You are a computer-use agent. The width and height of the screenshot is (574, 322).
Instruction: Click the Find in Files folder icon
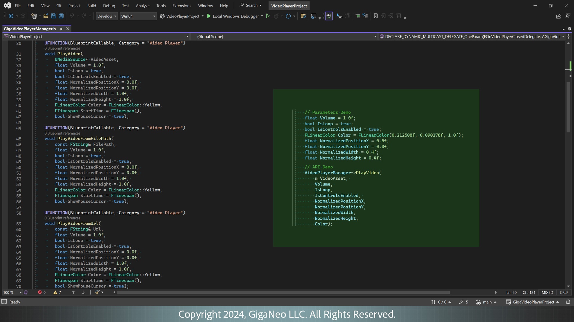pyautogui.click(x=303, y=16)
